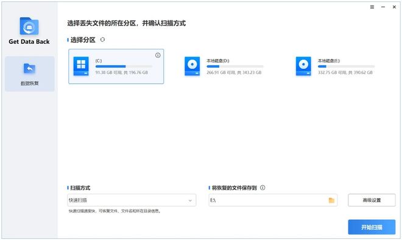Click the Windows drive icon for C:
The image size is (402, 240).
(81, 66)
